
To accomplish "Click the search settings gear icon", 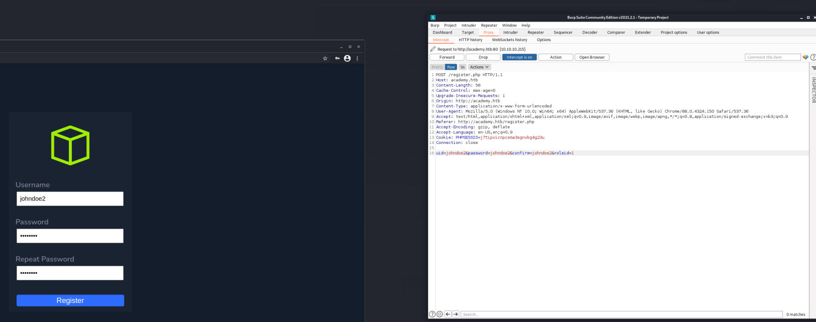I will tap(440, 314).
